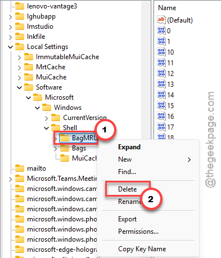This screenshot has height=258, width=221.
Task: Click the binary icon of value 0
Action: pos(161,30)
